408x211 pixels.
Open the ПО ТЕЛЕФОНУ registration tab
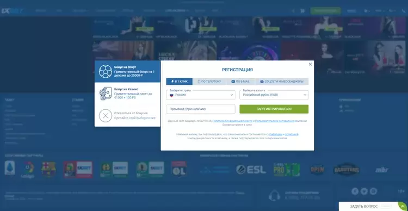(209, 82)
